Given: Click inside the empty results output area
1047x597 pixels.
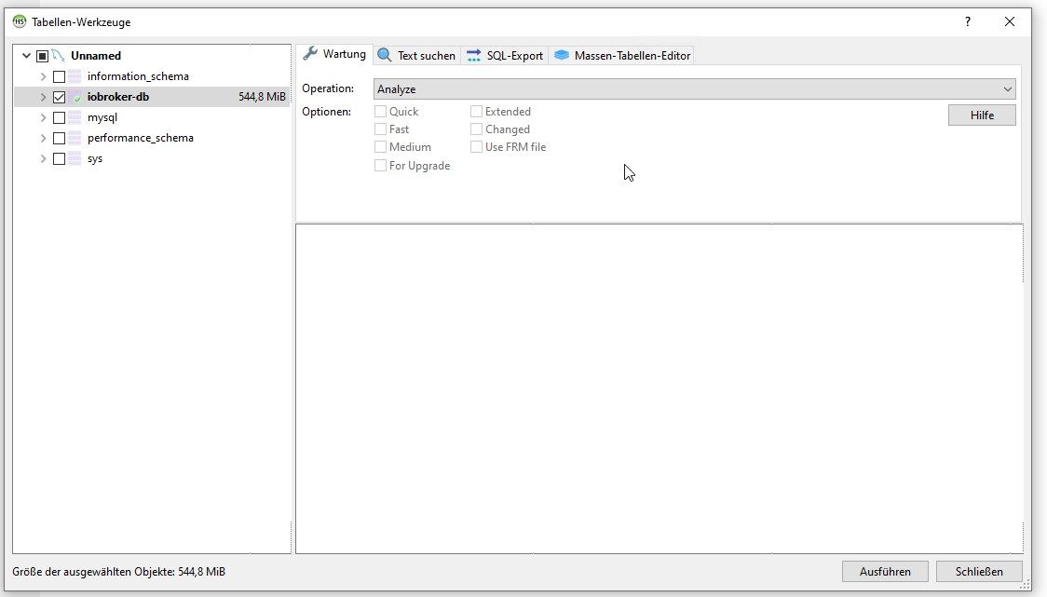Looking at the screenshot, I should point(659,388).
